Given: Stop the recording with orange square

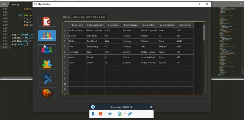Looking at the screenshot, I should tap(101, 114).
